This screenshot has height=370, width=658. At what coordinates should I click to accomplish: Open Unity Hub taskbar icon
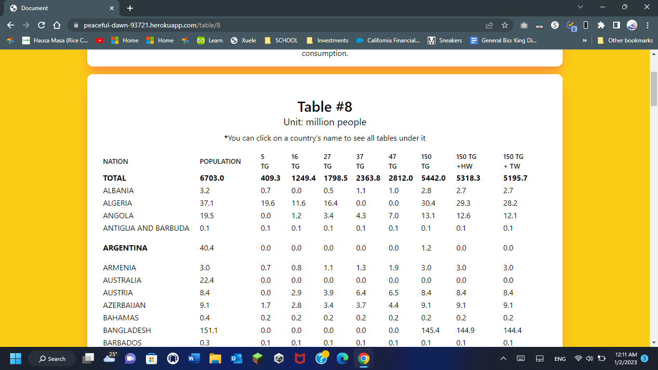278,358
